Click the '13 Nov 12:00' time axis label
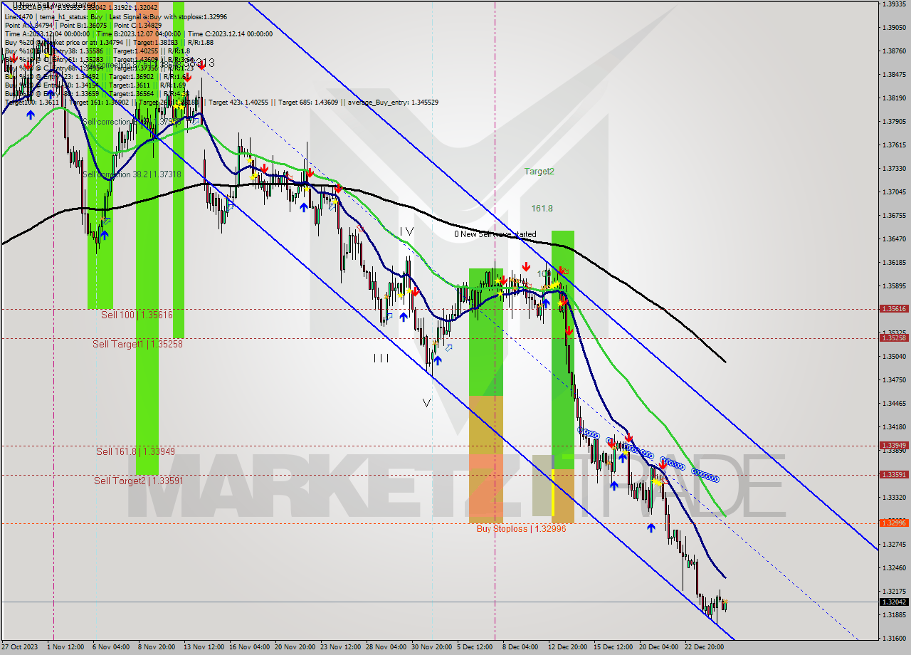 point(204,648)
